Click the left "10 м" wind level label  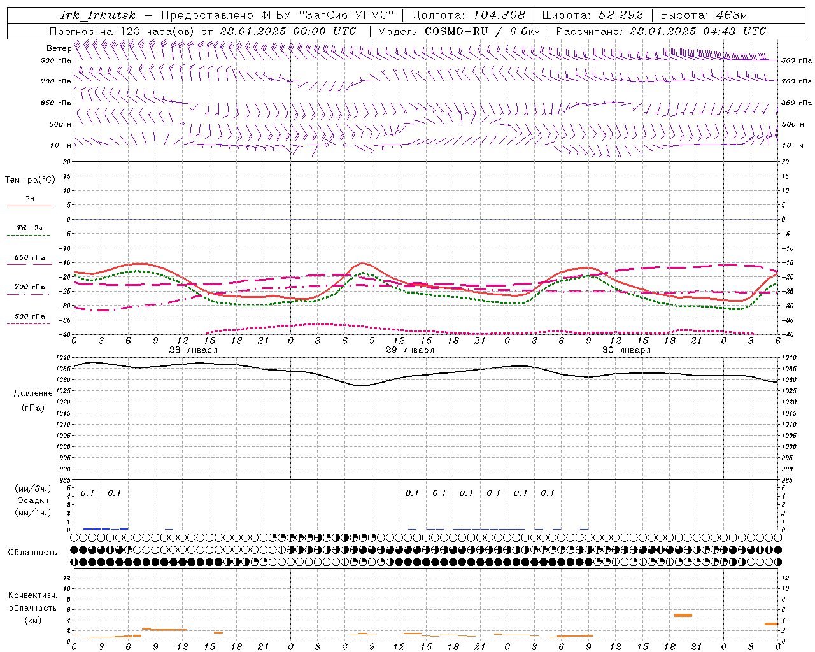click(60, 145)
